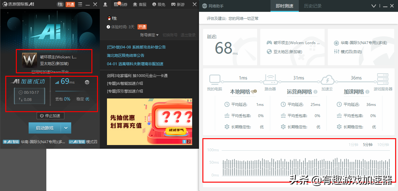398x191 pixels.
Task: Open the 码券 coupon tab
Action: pos(121,4)
